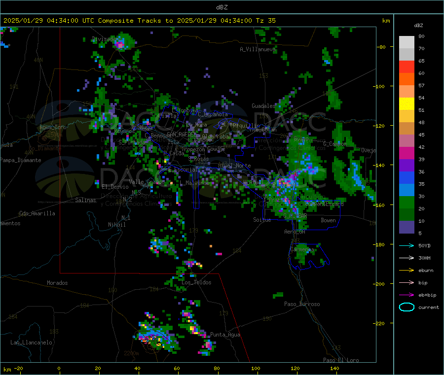Click the bip pink arrow legend icon
The image size is (444, 375).
(x=407, y=282)
